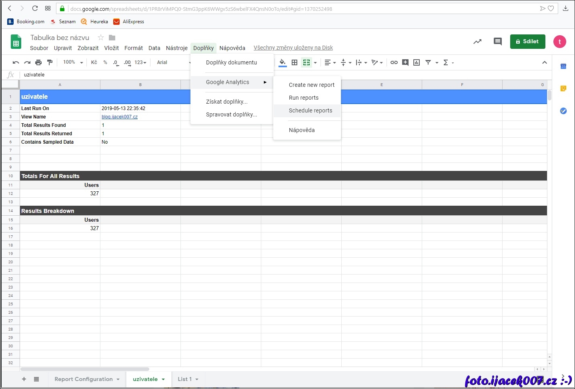
Task: Open the blog.ijacek007.cz link
Action: click(x=120, y=117)
